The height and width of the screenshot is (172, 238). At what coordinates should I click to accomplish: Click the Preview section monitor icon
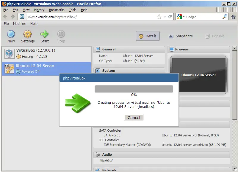coord(172,49)
